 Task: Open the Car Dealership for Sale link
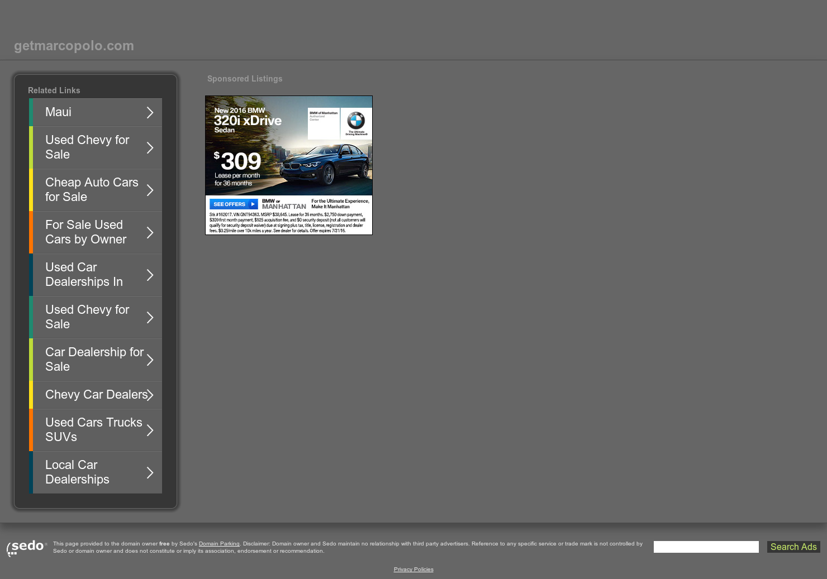pos(96,360)
